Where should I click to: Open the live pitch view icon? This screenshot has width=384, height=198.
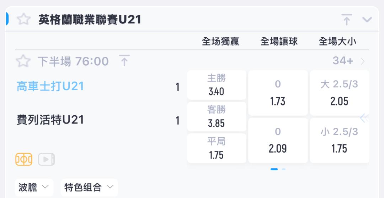[x=24, y=159]
